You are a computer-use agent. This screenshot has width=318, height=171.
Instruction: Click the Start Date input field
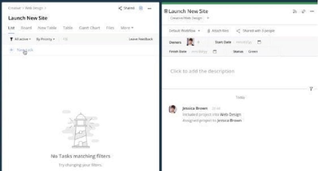coord(244,42)
